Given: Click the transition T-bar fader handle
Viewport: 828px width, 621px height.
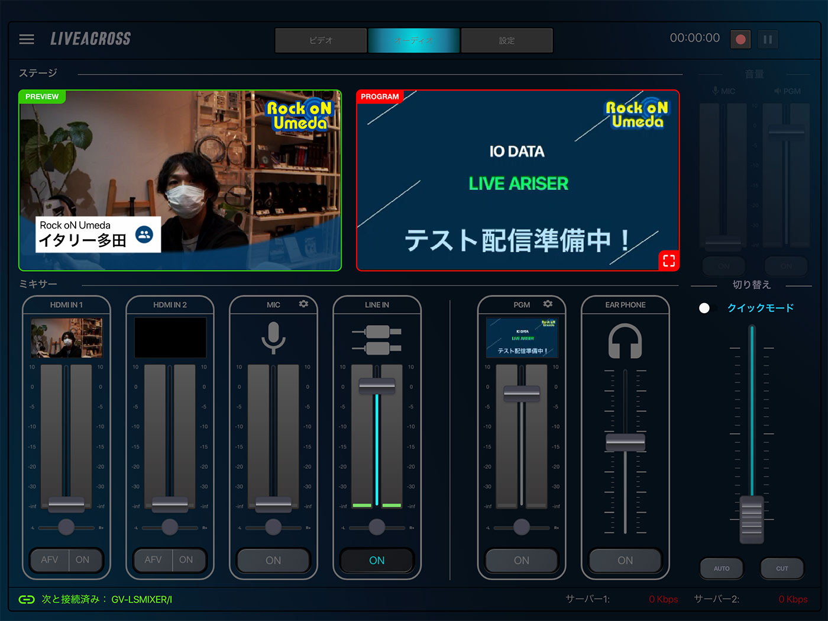Looking at the screenshot, I should click(752, 520).
